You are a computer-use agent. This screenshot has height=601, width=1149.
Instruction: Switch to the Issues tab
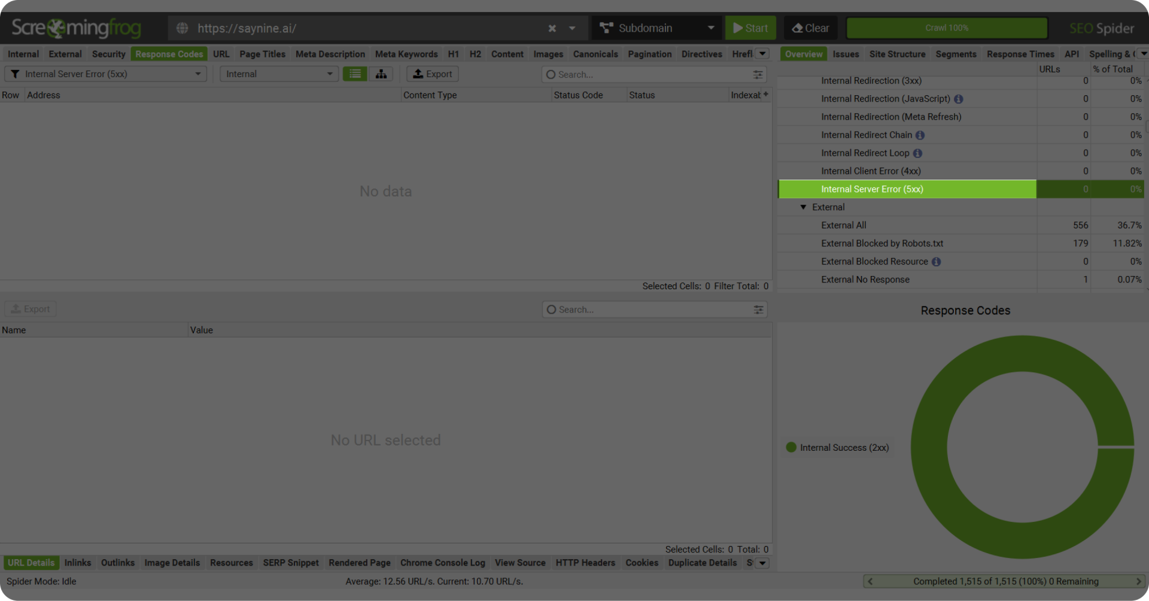846,54
